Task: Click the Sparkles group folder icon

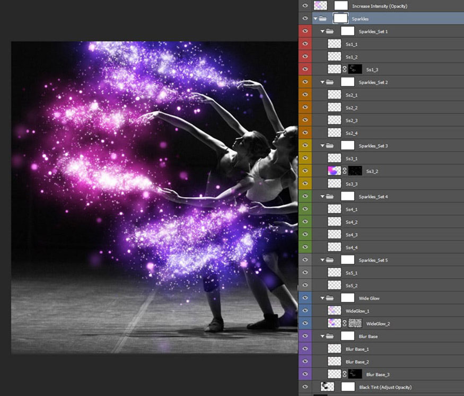Action: tap(322, 19)
